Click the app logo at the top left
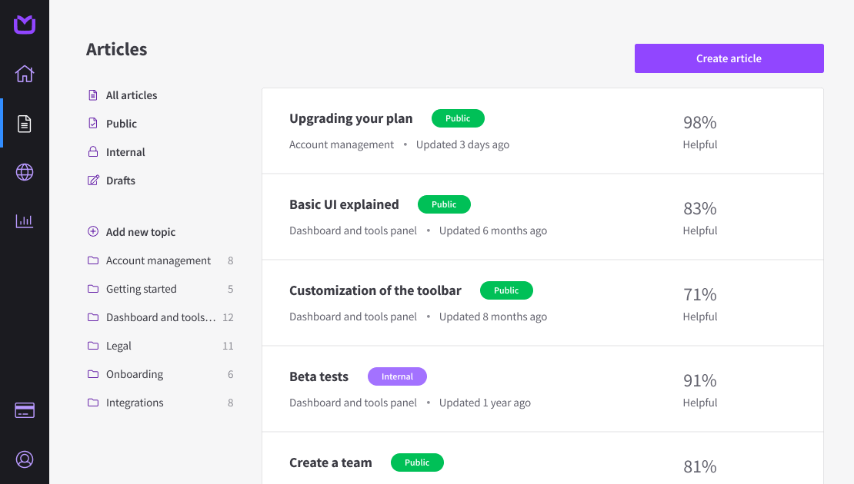Image resolution: width=854 pixels, height=484 pixels. pyautogui.click(x=24, y=25)
